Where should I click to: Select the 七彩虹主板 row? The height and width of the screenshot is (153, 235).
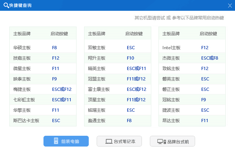[x=43, y=100]
